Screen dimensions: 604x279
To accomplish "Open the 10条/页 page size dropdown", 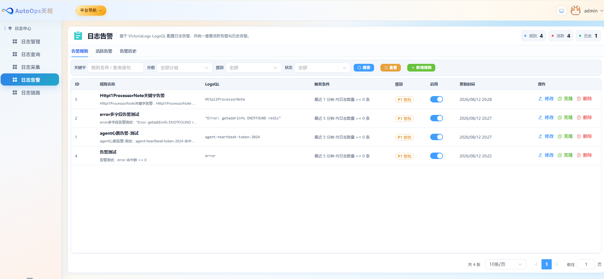I will click(505, 264).
